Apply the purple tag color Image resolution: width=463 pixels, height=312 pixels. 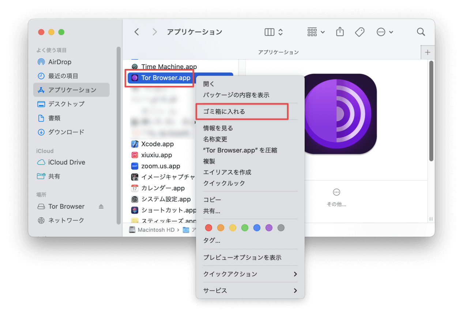(269, 228)
